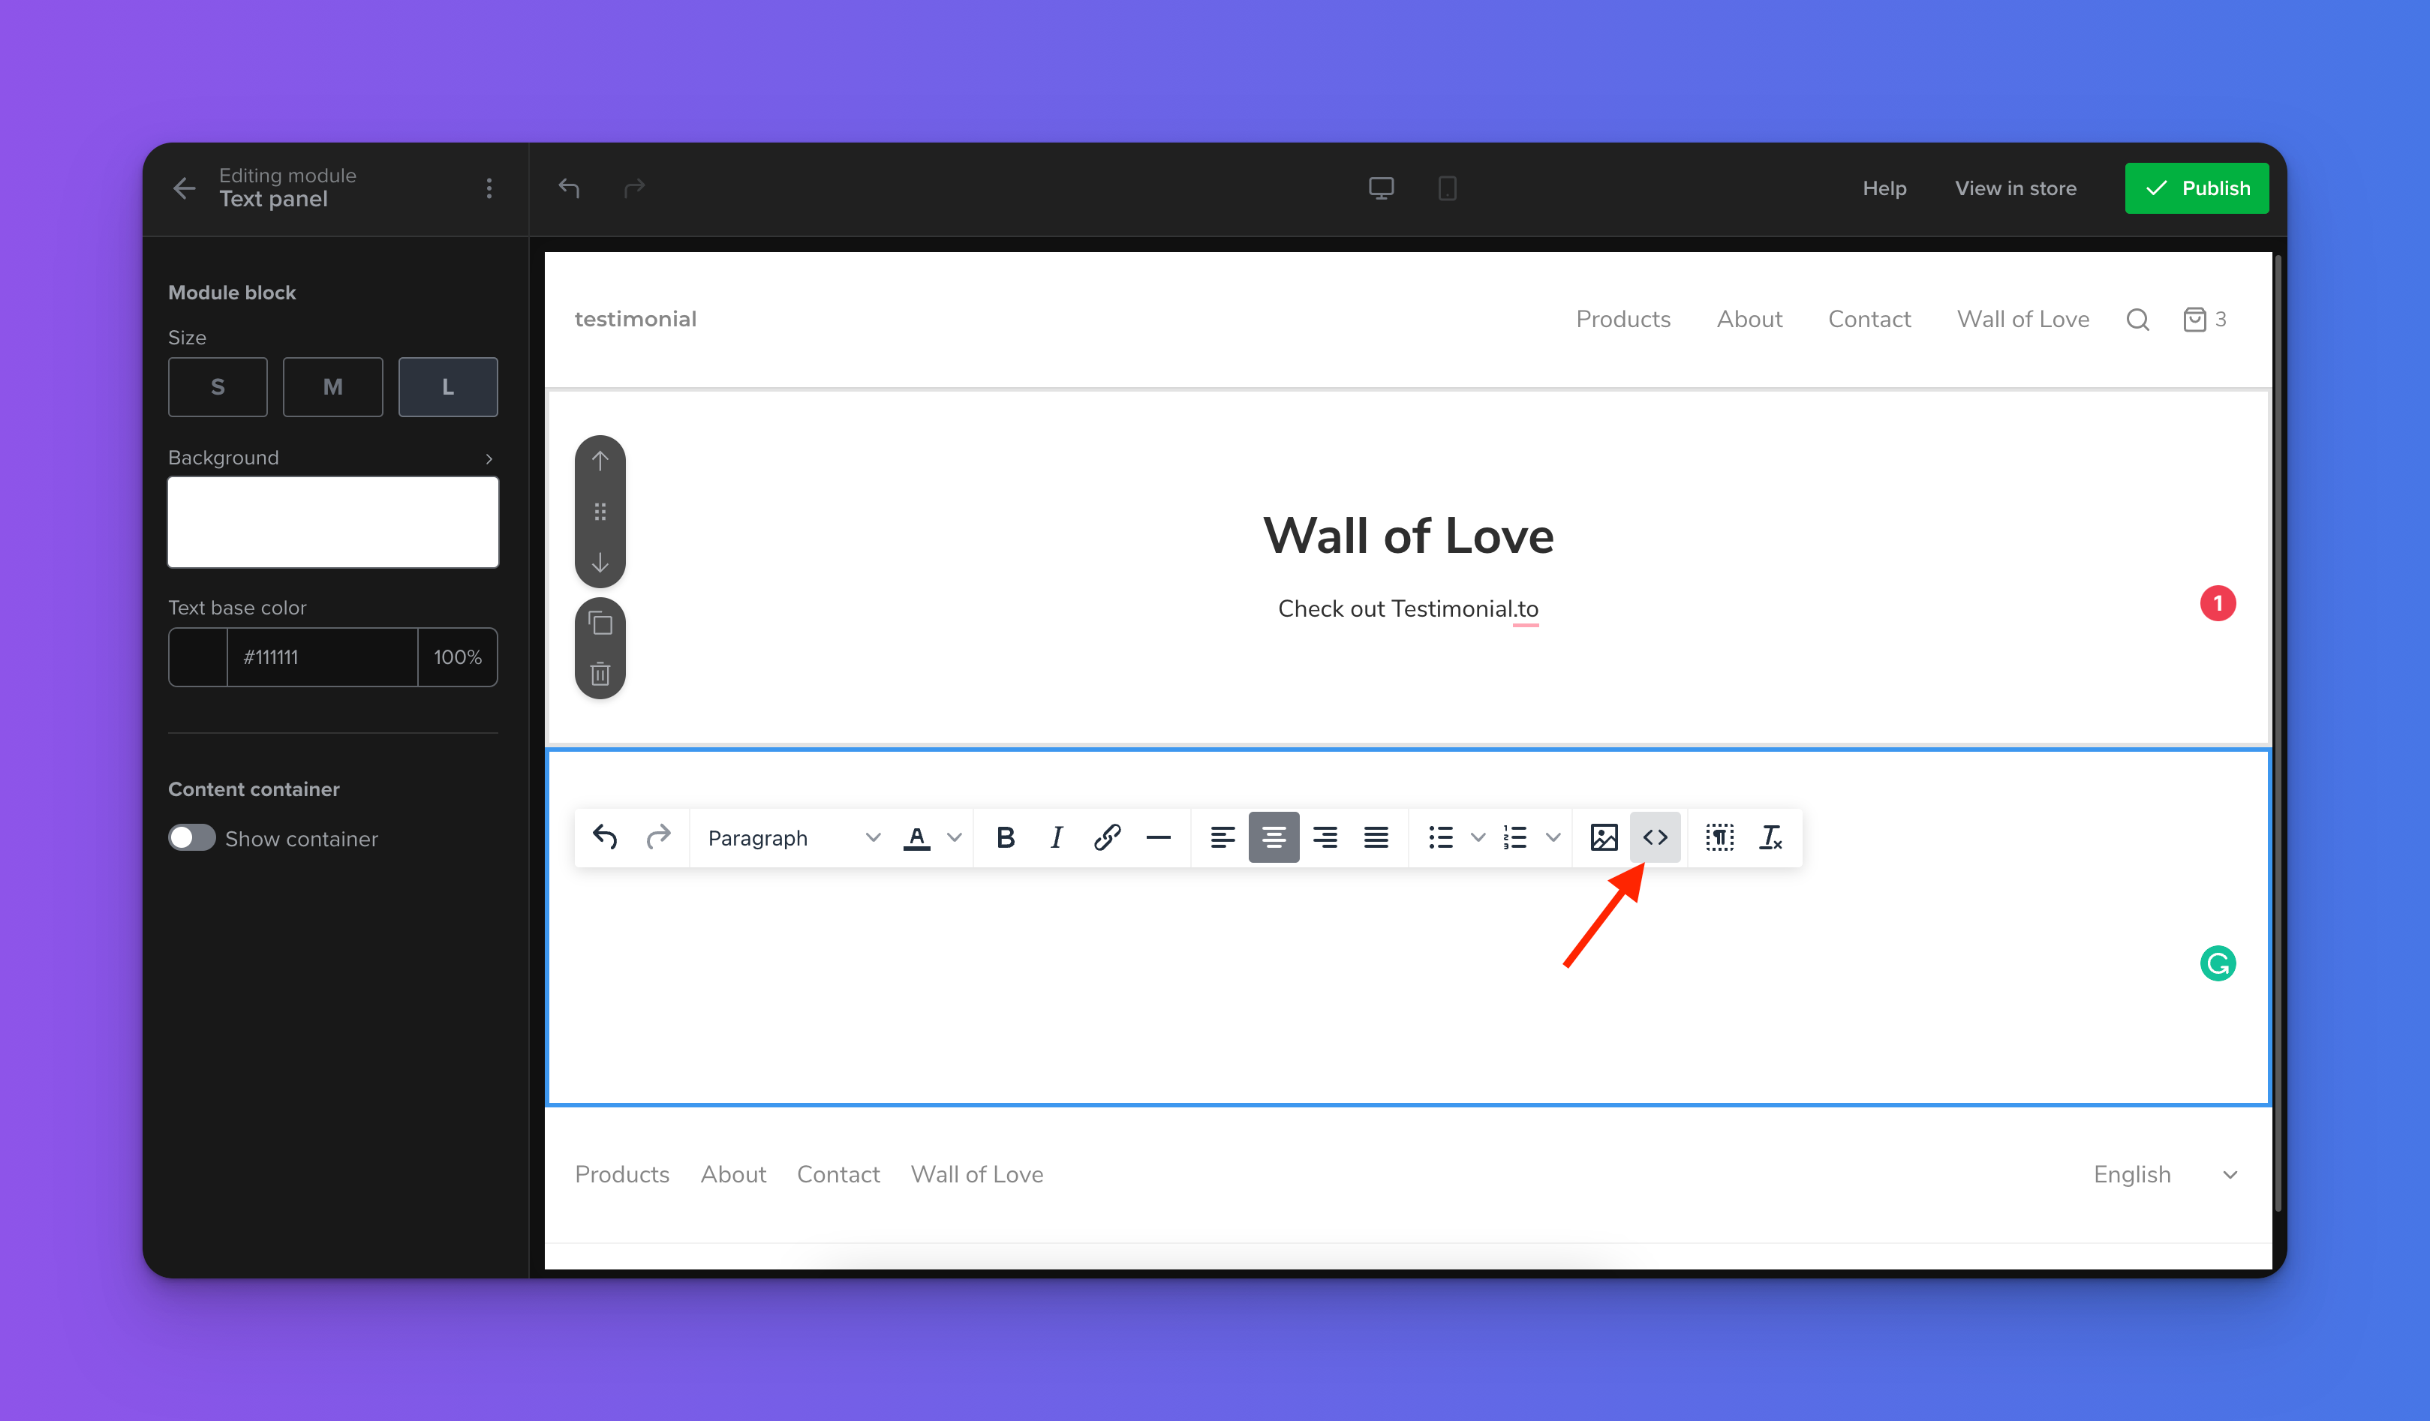This screenshot has height=1421, width=2430.
Task: Open the shopping cart
Action: click(2204, 319)
